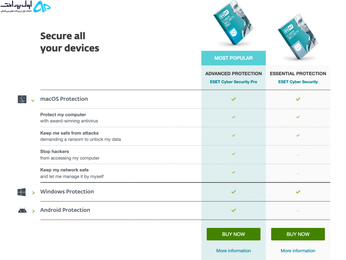Viewport: 346px width, 260px height.
Task: Click the ESET Cyber Security Pro box image
Action: [x=233, y=23]
